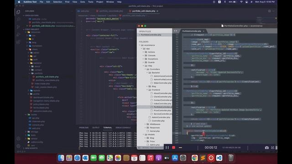Open the Goto menu
The width and height of the screenshot is (292, 164).
(x=83, y=2)
